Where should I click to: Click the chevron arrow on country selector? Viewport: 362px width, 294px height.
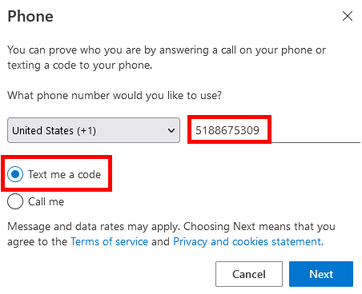[x=171, y=130]
